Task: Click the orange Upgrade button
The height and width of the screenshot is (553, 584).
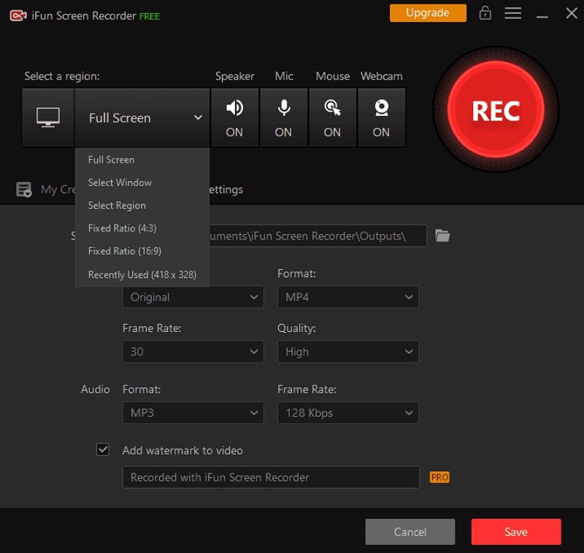Action: (428, 12)
